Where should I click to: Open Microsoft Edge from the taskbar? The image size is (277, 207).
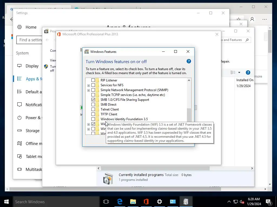click(x=120, y=202)
